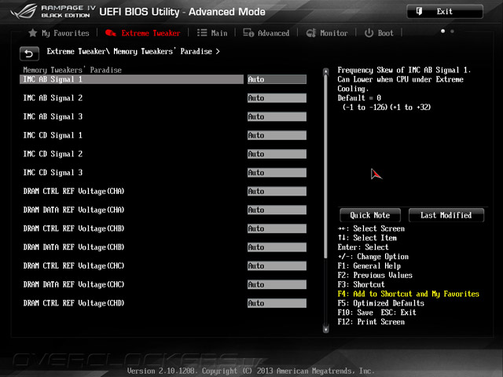Open DRAM CTRL REF Voltage(CHB) Auto field
The width and height of the screenshot is (503, 377).
[x=277, y=229]
